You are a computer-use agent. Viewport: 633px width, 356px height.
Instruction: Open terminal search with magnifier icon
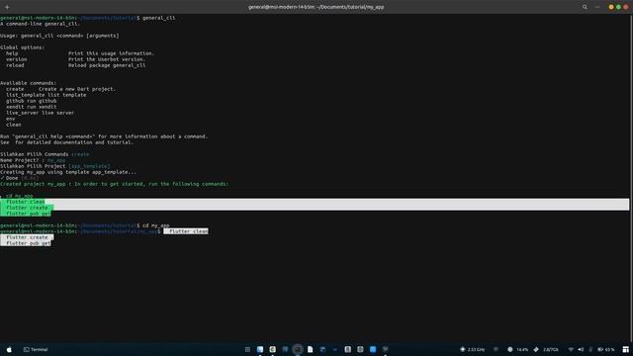[585, 7]
